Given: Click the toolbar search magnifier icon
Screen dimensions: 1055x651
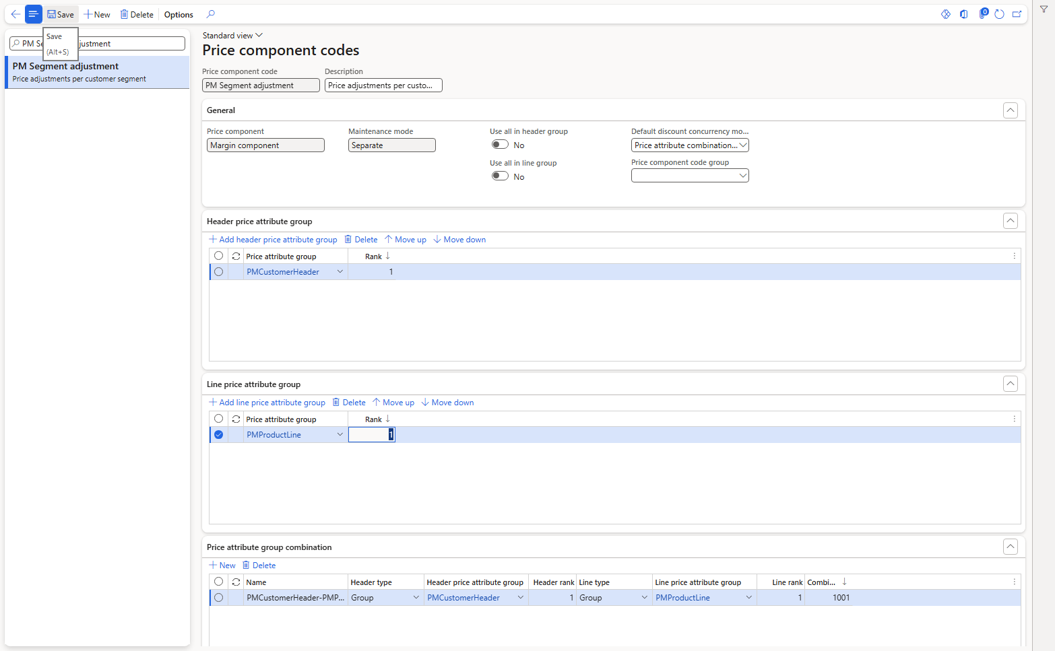Looking at the screenshot, I should click(211, 14).
